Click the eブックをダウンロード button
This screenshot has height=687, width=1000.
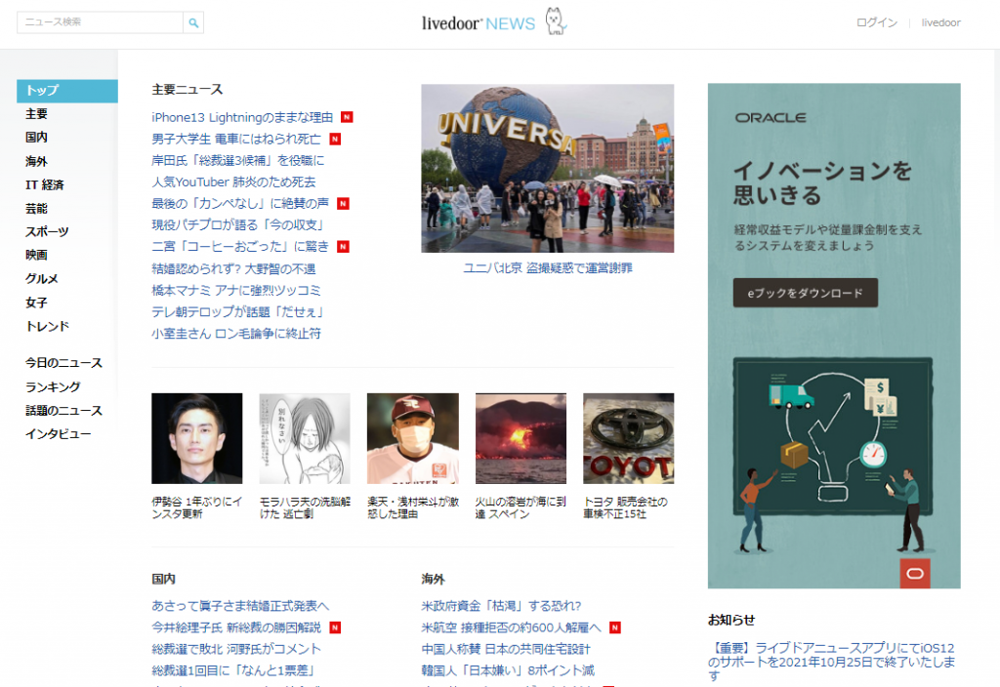pyautogui.click(x=806, y=293)
